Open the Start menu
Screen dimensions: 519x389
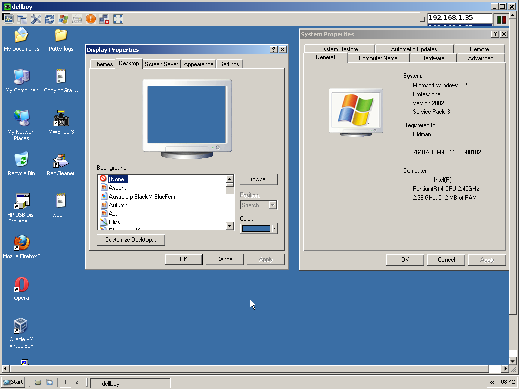click(13, 382)
